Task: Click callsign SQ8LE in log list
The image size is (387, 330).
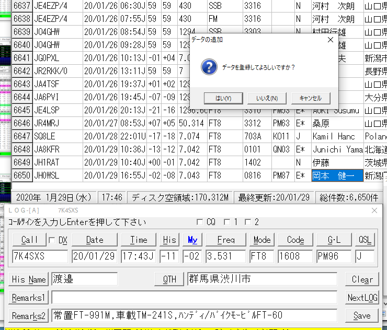Action: point(44,136)
